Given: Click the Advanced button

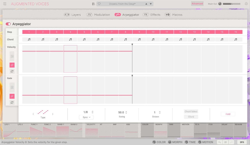Looking at the screenshot, I should pos(197,3).
